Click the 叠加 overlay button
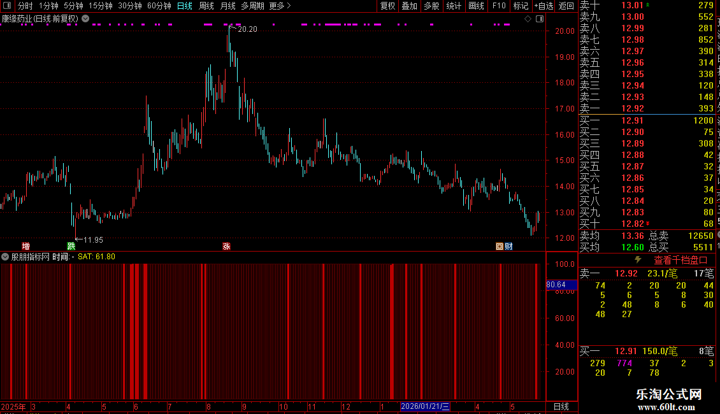Image resolution: width=720 pixels, height=414 pixels. (x=409, y=6)
